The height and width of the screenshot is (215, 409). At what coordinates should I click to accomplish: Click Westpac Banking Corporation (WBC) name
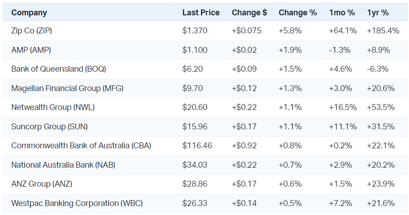click(x=77, y=203)
